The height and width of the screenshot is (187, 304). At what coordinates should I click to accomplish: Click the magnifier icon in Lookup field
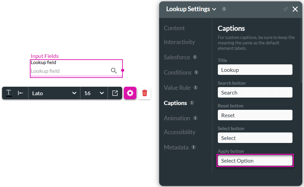tap(114, 71)
